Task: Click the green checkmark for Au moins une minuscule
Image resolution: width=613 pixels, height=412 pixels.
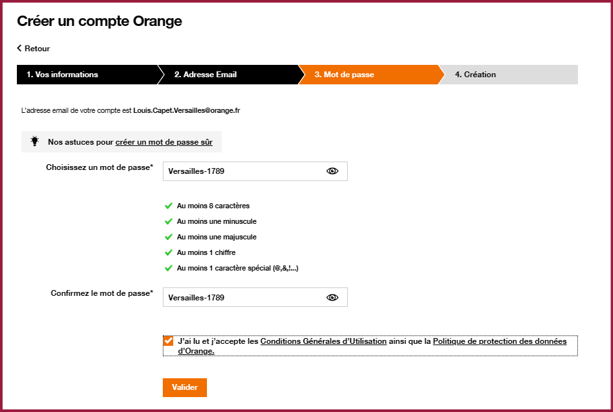Action: click(x=169, y=221)
